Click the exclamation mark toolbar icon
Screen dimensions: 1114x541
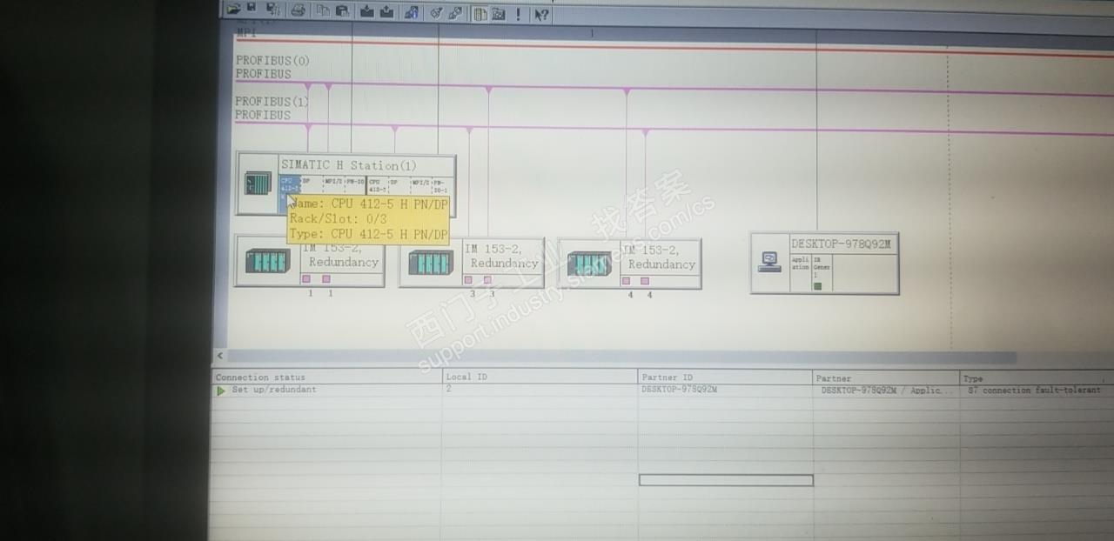[x=518, y=14]
